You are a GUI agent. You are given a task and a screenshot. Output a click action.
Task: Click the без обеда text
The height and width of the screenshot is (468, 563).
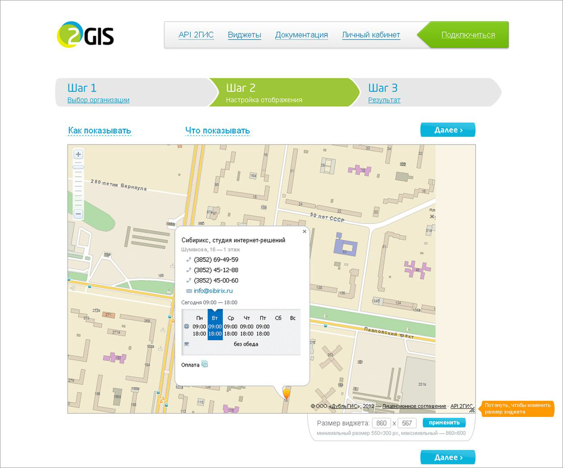(x=246, y=344)
